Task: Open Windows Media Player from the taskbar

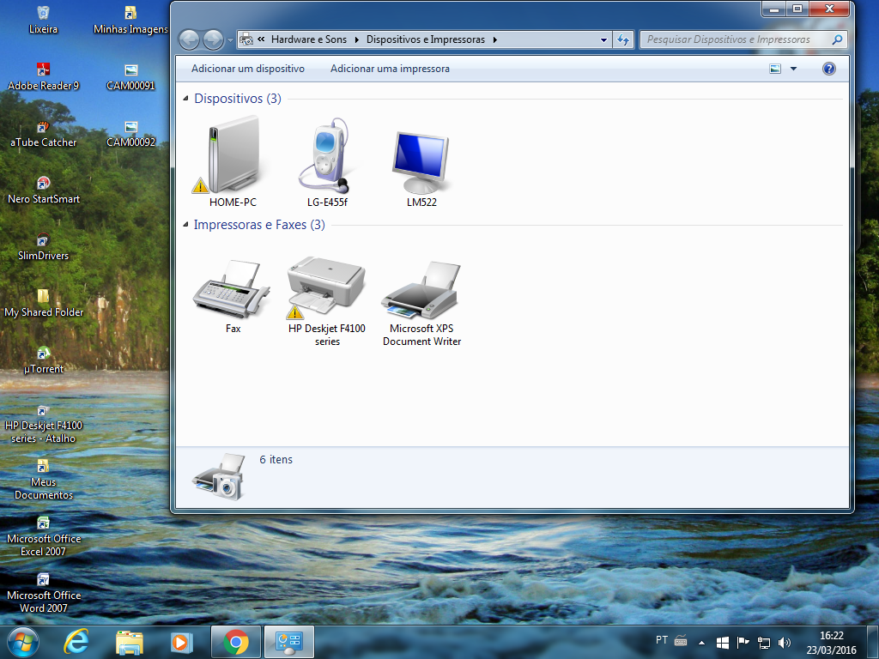Action: coord(182,642)
